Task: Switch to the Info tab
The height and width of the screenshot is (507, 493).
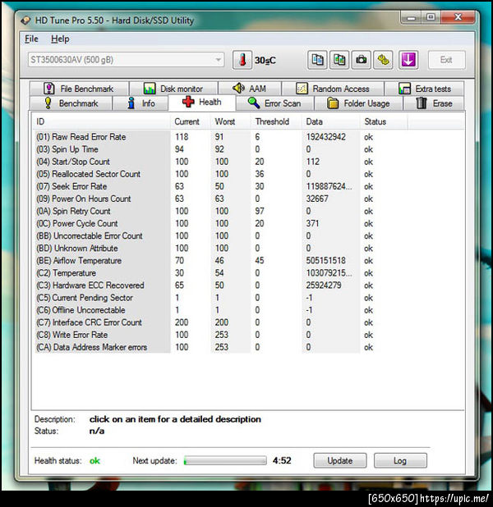Action: point(141,103)
